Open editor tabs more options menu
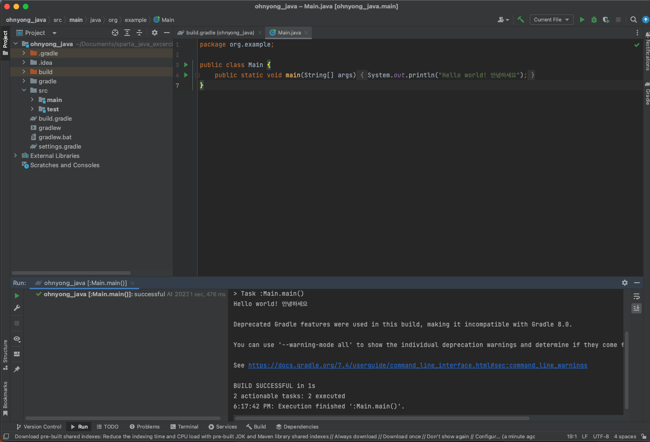Image resolution: width=650 pixels, height=442 pixels. (x=637, y=33)
